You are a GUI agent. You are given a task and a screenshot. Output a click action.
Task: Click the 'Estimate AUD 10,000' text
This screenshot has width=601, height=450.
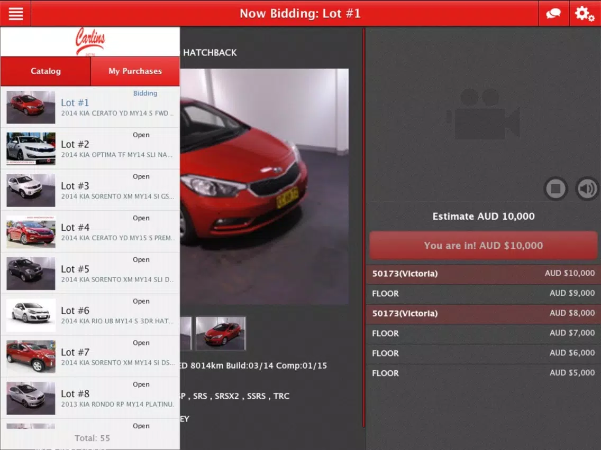point(484,216)
